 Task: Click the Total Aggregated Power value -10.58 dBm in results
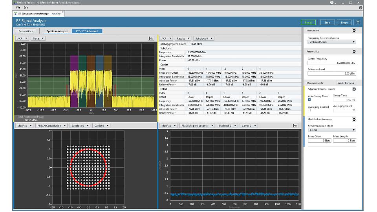[196, 44]
